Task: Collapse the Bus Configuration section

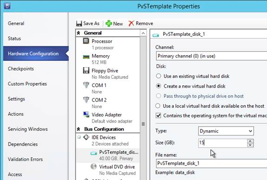Action: coord(78,129)
